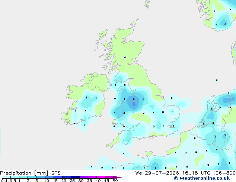
Task: Click the '35' legend label
Action: click(x=89, y=181)
